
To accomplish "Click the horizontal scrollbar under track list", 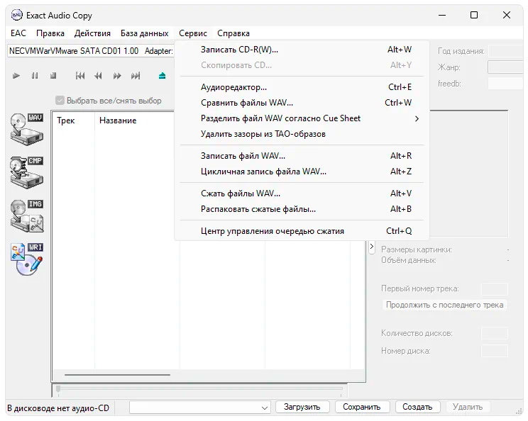I will pyautogui.click(x=117, y=374).
